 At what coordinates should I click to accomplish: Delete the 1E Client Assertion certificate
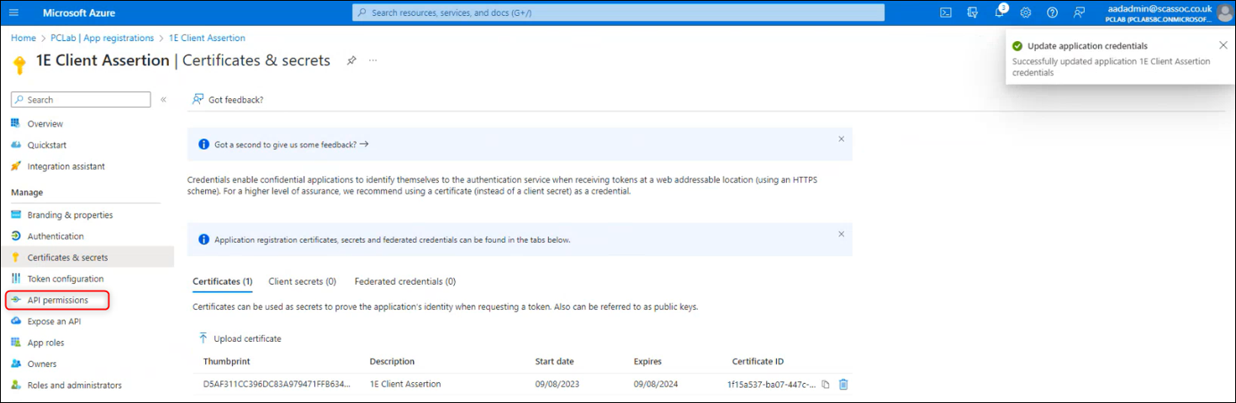click(843, 385)
